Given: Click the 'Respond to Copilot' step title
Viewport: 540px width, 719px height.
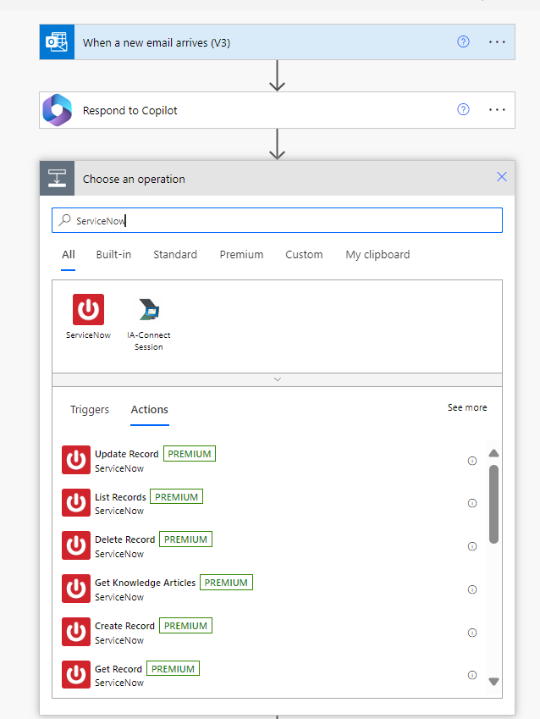Looking at the screenshot, I should (x=129, y=110).
